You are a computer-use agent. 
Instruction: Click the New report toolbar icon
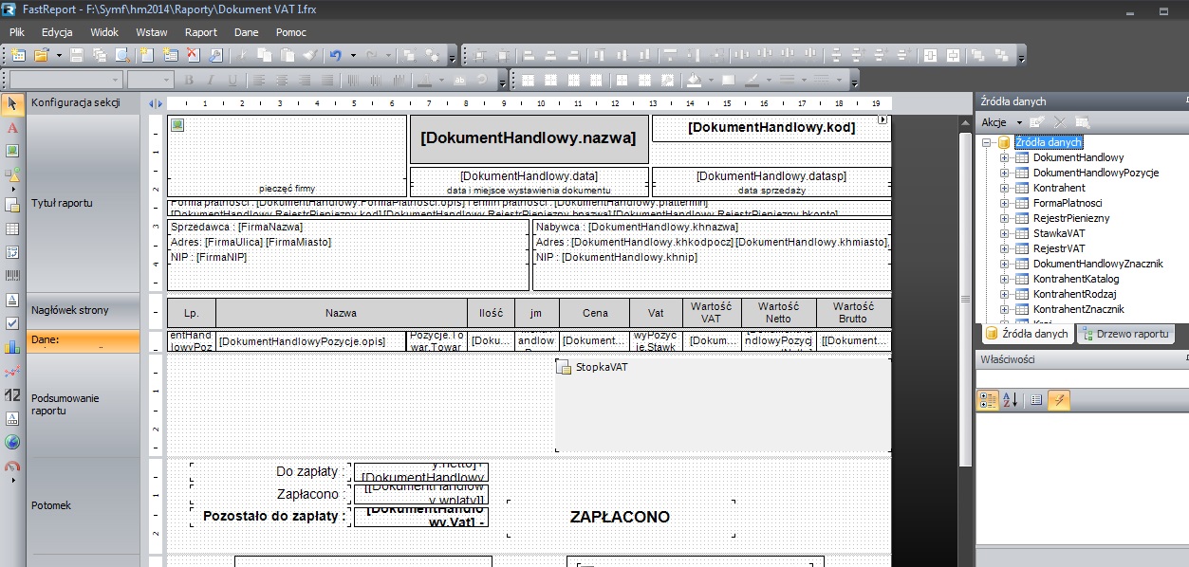coord(17,55)
